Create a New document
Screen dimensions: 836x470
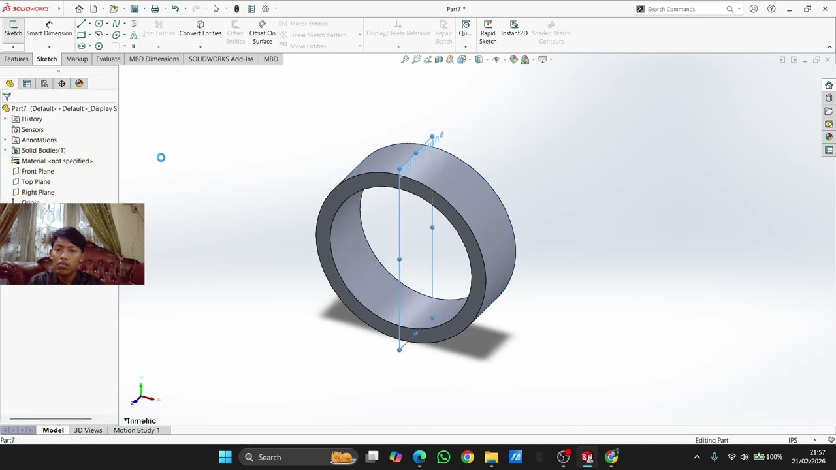pos(93,8)
